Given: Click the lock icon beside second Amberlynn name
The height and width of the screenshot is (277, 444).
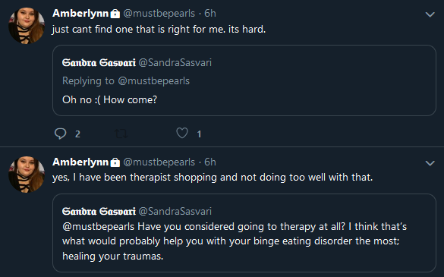Looking at the screenshot, I should 115,162.
